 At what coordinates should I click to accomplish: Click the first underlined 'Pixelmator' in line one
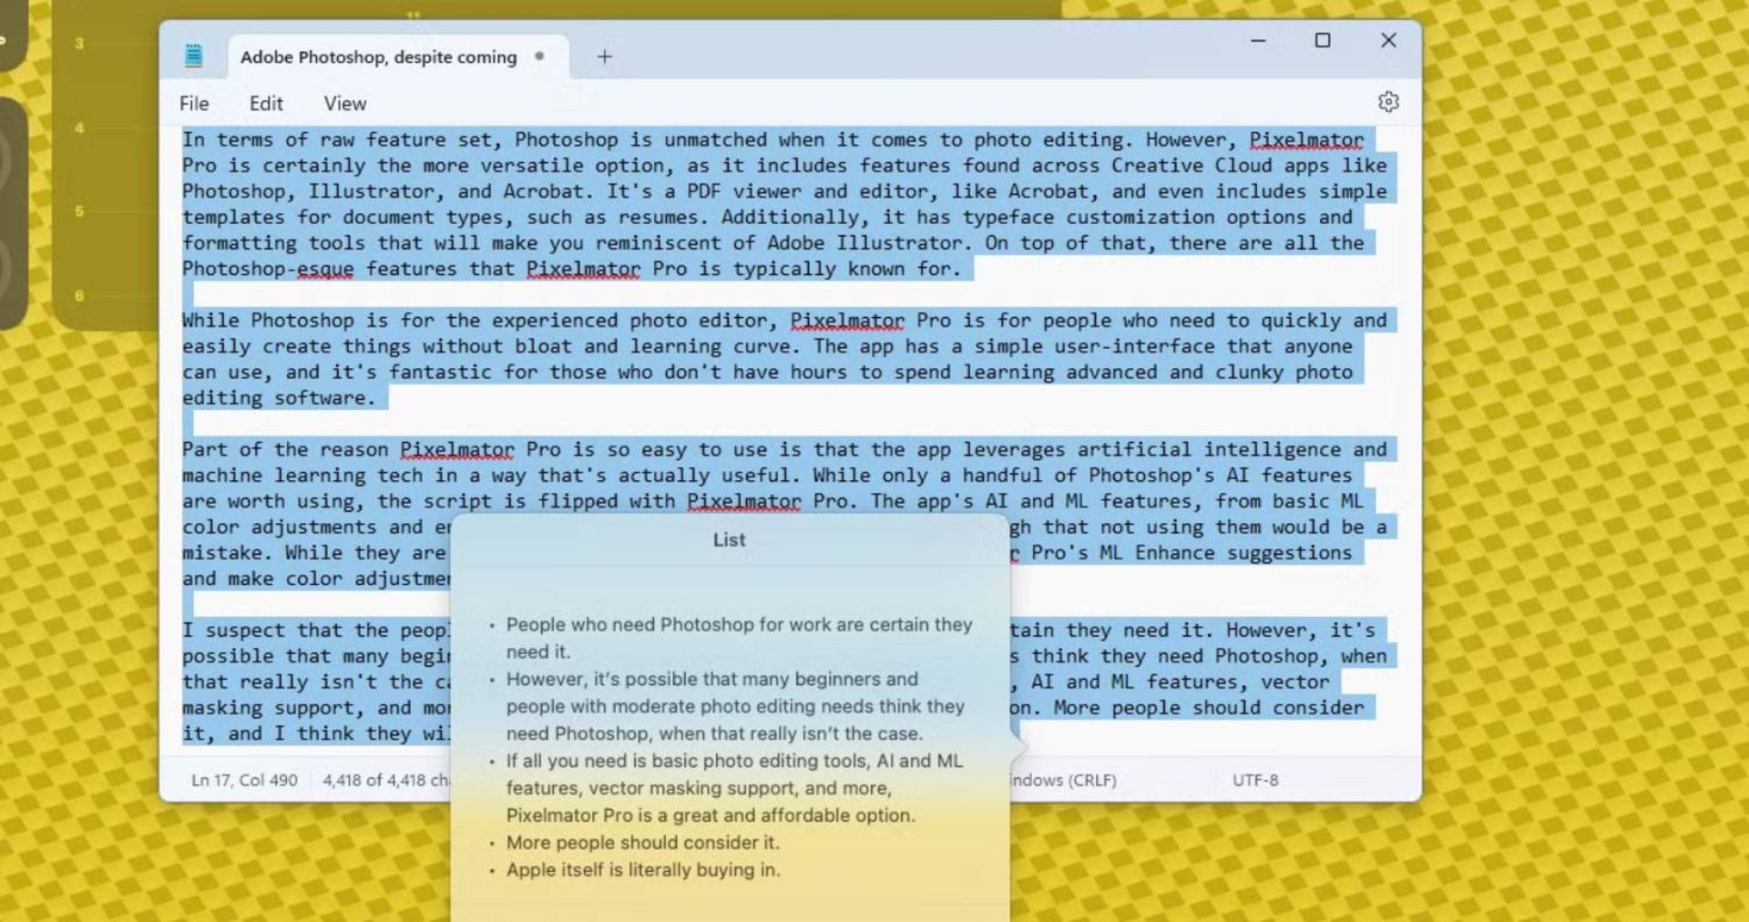[1306, 139]
